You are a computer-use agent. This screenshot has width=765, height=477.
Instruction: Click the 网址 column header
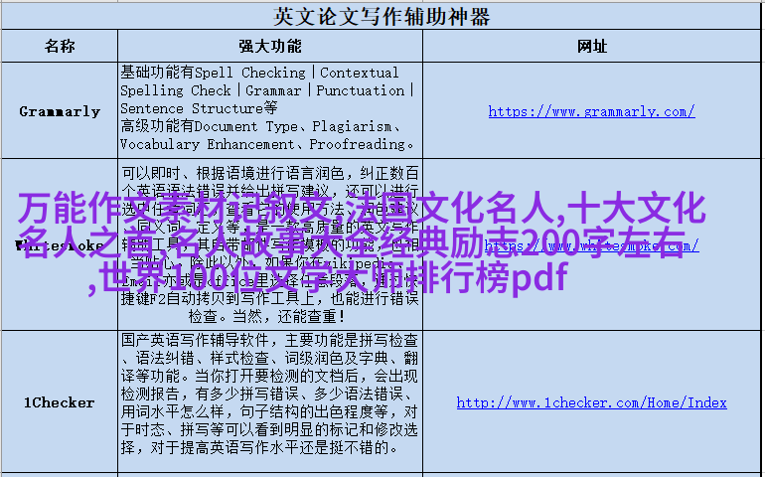click(x=592, y=46)
